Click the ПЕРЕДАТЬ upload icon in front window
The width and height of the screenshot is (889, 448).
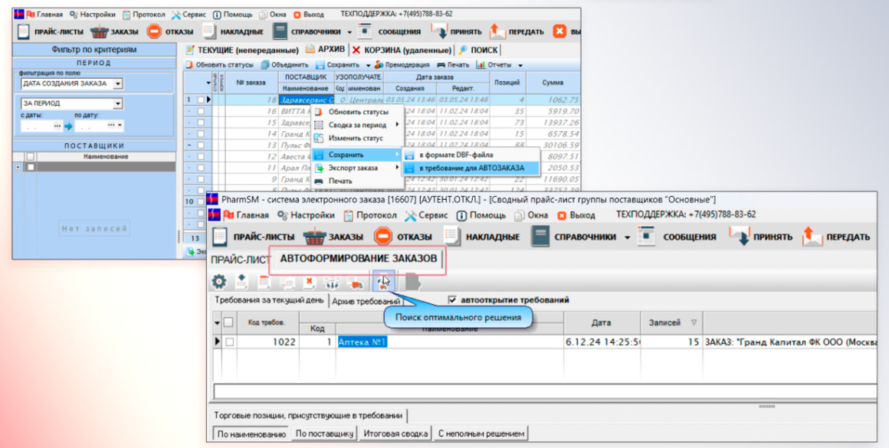812,237
